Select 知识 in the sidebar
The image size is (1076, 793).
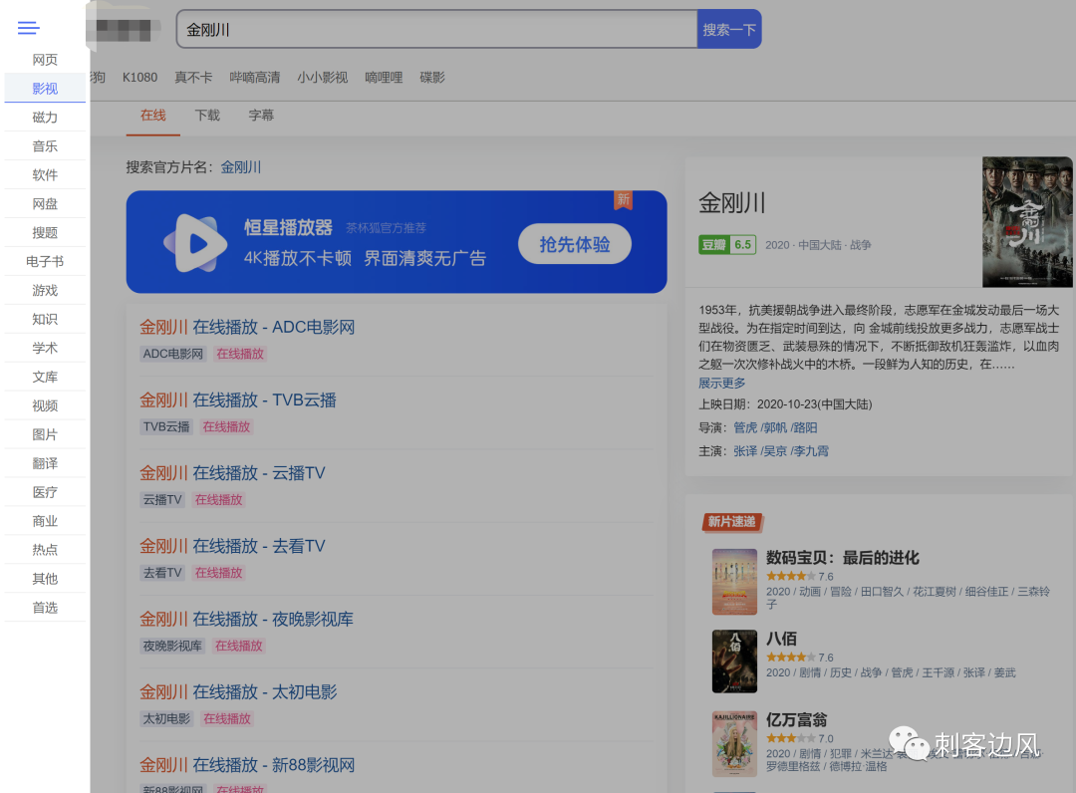pos(45,319)
